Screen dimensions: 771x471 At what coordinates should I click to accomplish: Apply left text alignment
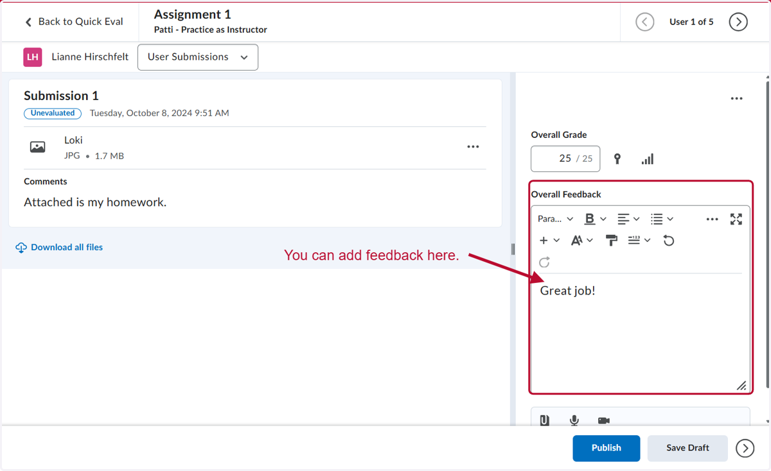point(623,219)
